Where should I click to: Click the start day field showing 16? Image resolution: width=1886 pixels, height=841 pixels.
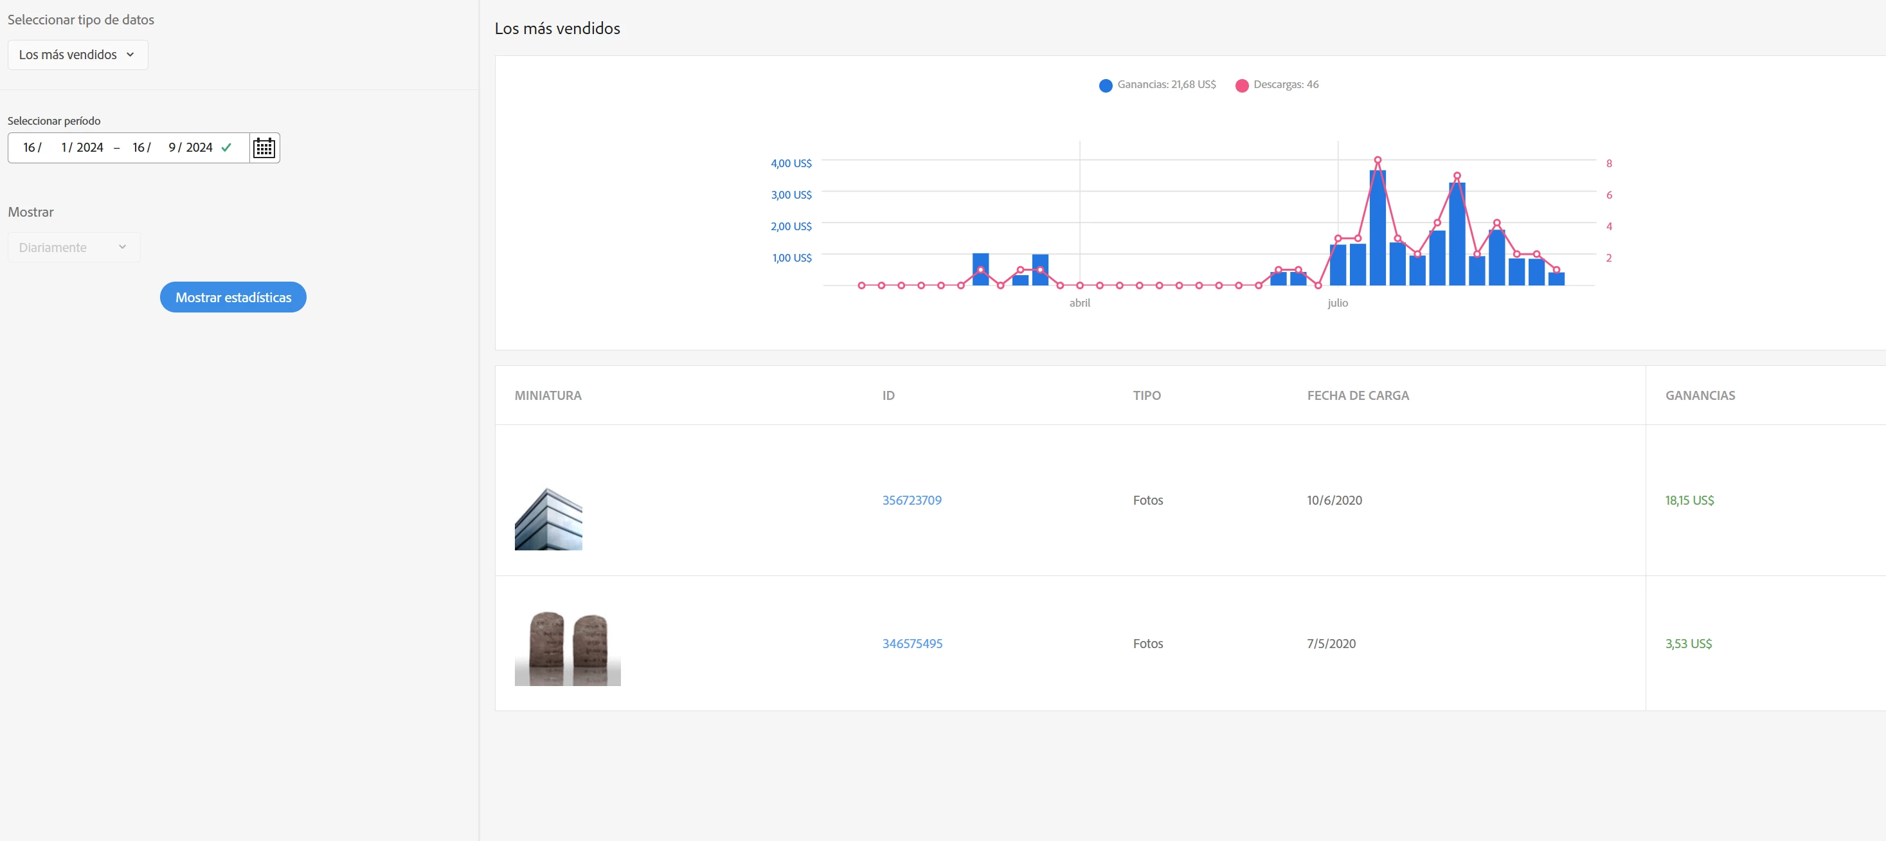(x=30, y=147)
